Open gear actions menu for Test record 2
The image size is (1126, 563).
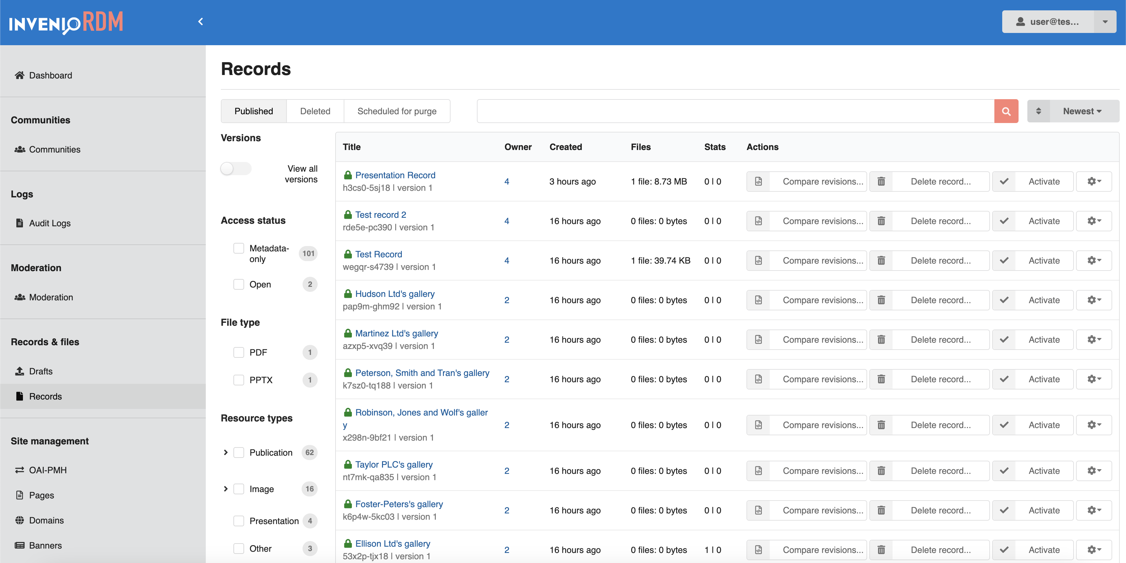click(x=1094, y=221)
